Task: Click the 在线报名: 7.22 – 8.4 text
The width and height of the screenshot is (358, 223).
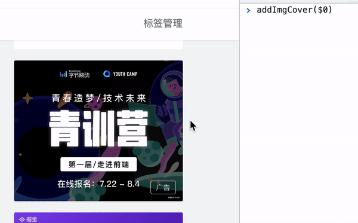Action: click(x=98, y=184)
